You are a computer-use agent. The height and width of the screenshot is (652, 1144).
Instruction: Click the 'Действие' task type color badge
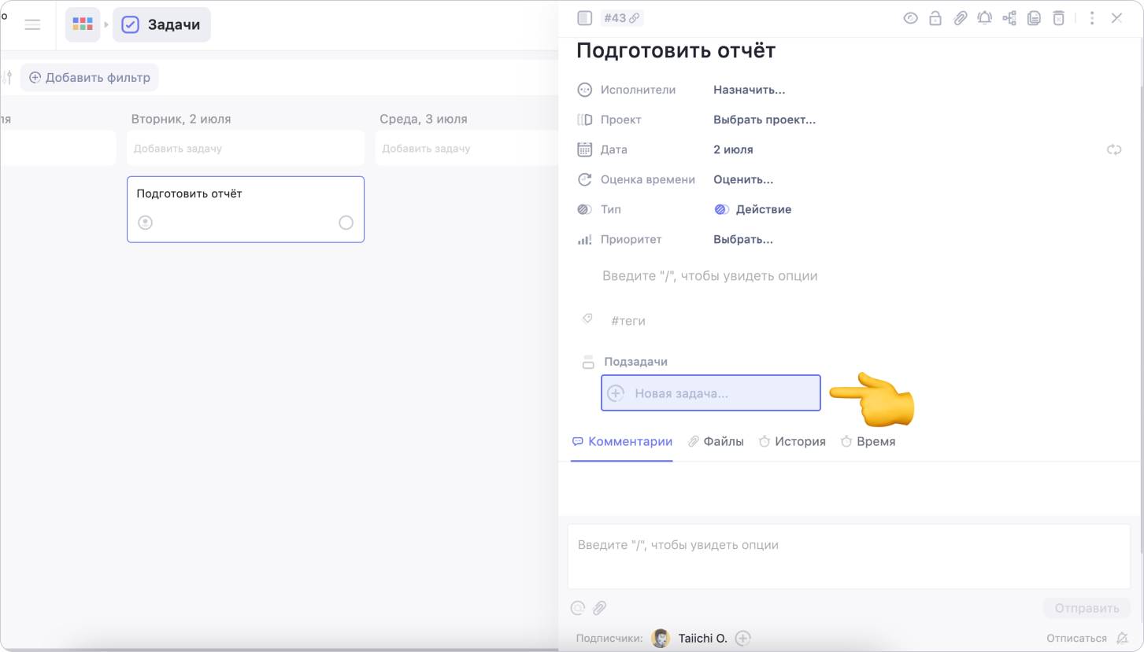pyautogui.click(x=721, y=209)
